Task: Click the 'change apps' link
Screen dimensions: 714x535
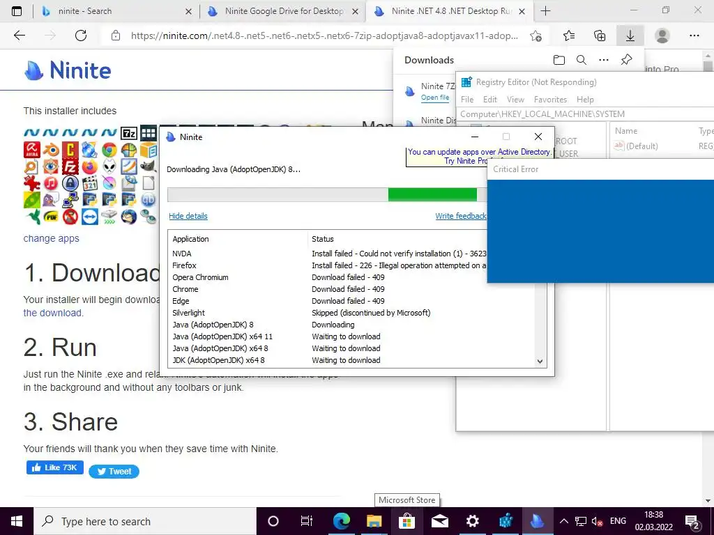Action: [x=51, y=238]
